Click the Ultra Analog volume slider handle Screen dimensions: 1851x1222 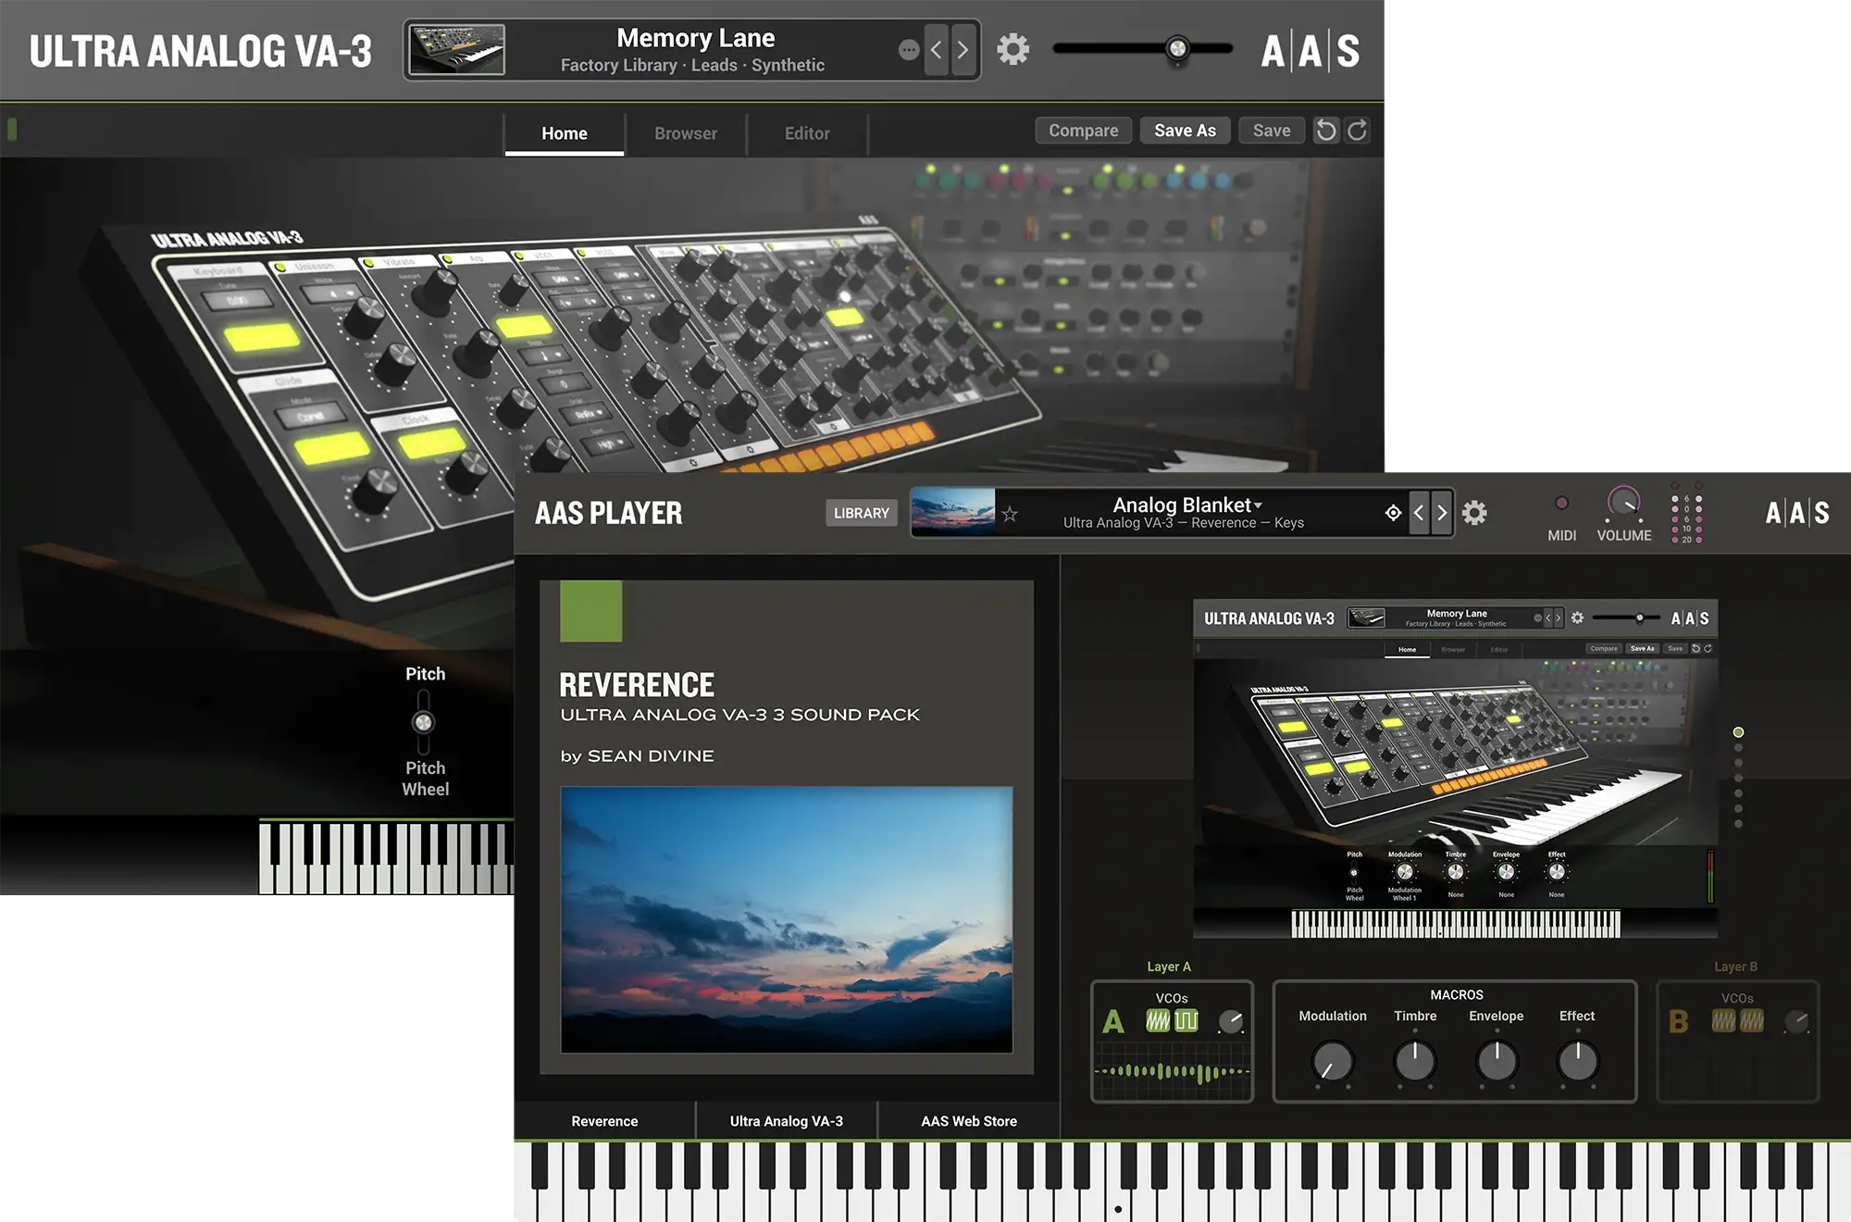pos(1177,48)
